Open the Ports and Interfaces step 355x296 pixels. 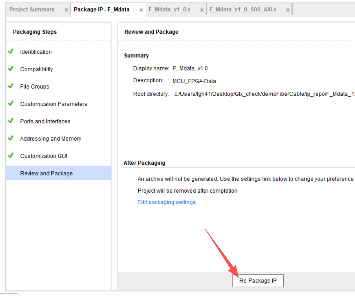tap(45, 121)
